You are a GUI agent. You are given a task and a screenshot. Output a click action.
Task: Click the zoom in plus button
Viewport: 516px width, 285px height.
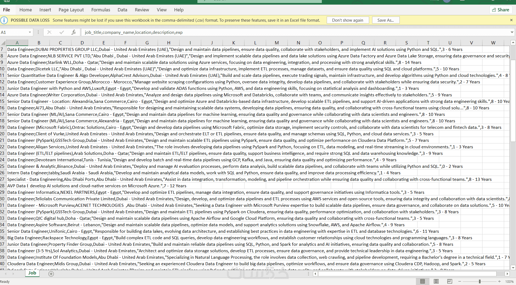coord(499,281)
